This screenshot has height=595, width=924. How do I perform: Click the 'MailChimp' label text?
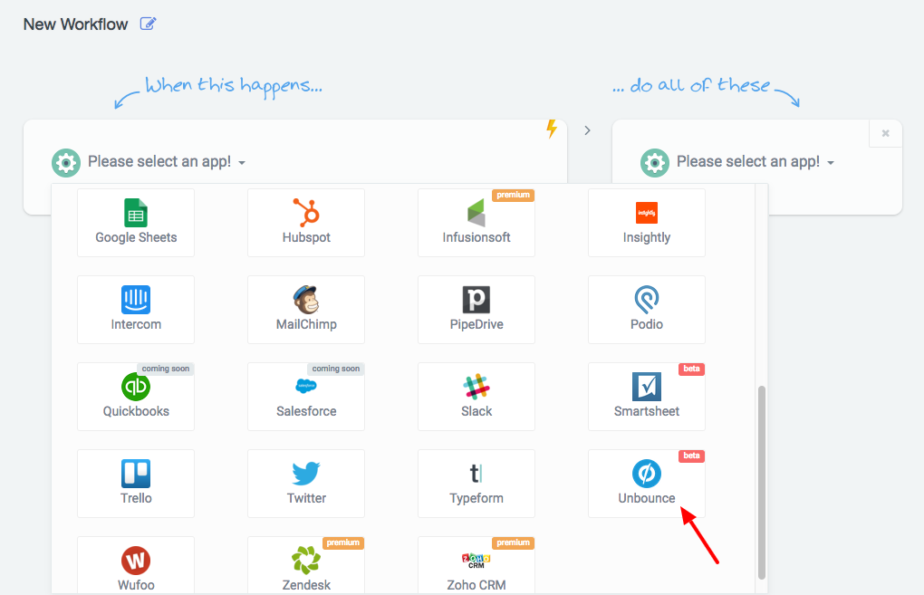(306, 324)
